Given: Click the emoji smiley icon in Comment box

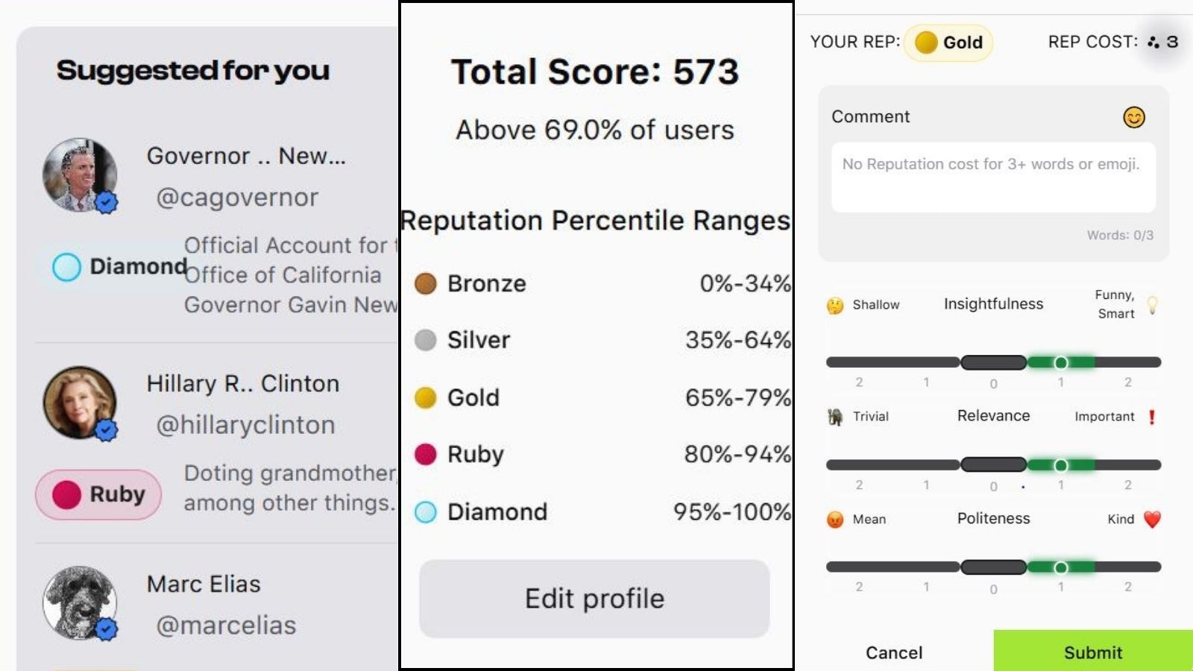Looking at the screenshot, I should click(1133, 117).
